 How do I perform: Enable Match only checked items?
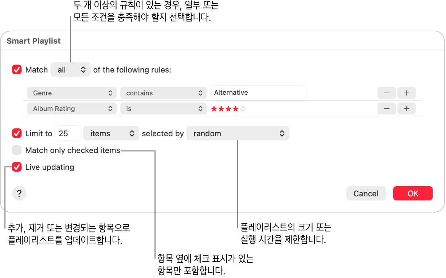(17, 150)
